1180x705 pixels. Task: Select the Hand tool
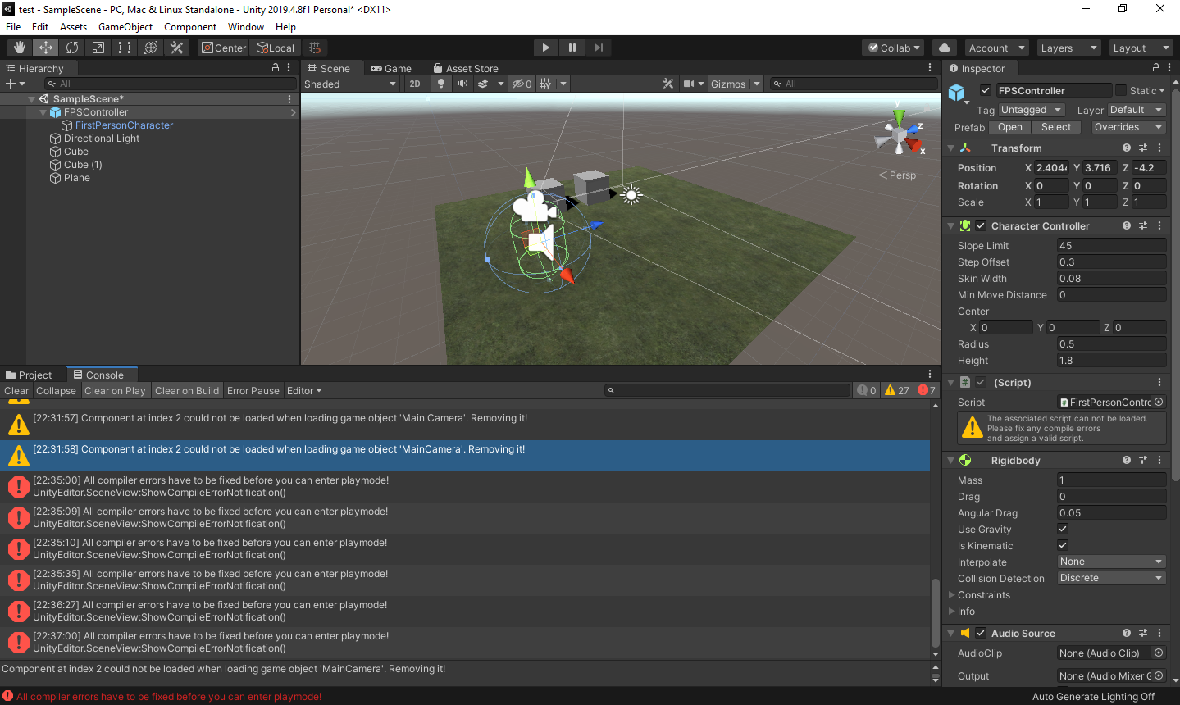20,48
